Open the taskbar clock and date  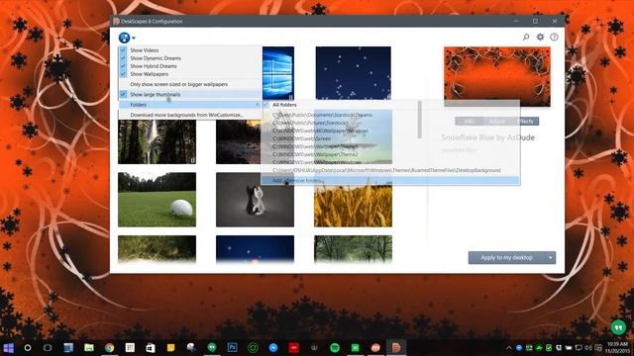(617, 347)
